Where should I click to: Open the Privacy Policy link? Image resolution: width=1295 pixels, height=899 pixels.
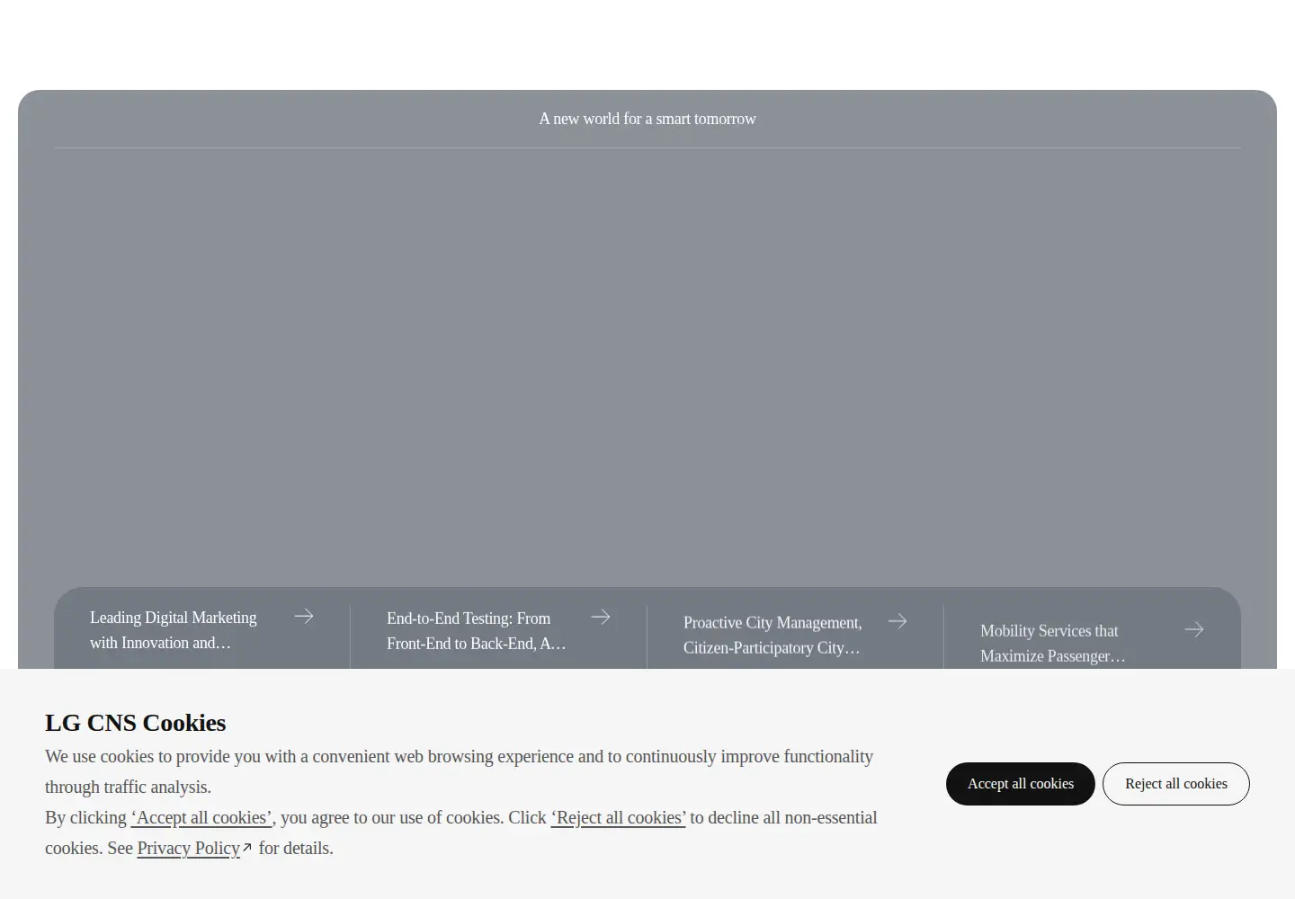coord(189,848)
